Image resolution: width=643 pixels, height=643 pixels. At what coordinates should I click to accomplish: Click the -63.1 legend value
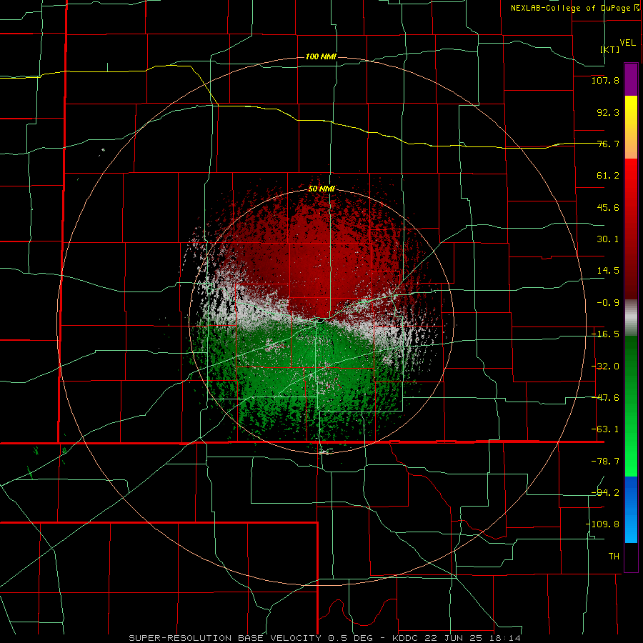pyautogui.click(x=605, y=430)
